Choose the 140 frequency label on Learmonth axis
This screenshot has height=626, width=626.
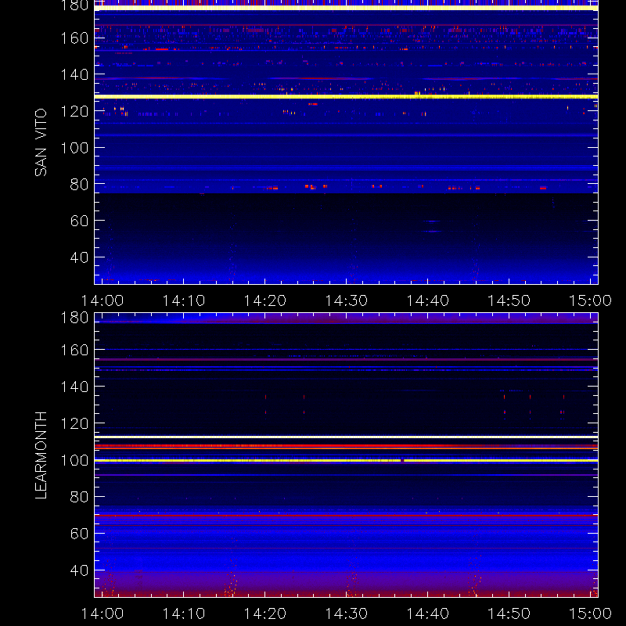point(74,387)
